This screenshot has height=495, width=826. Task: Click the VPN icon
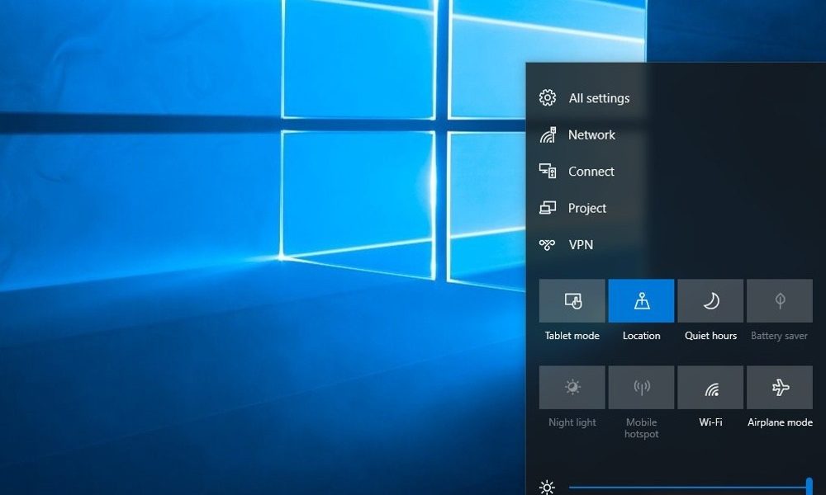(547, 244)
